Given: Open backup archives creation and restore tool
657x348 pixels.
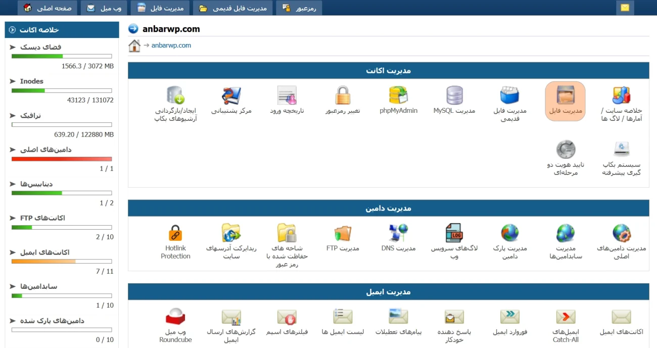Looking at the screenshot, I should pyautogui.click(x=176, y=96).
